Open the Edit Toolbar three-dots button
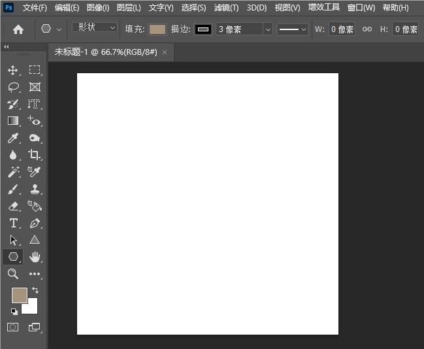424x349 pixels. (x=35, y=274)
